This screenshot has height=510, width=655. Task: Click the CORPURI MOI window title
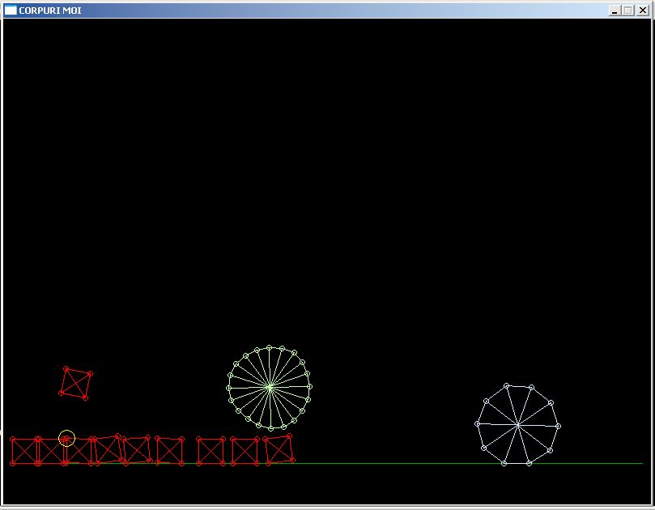[50, 11]
